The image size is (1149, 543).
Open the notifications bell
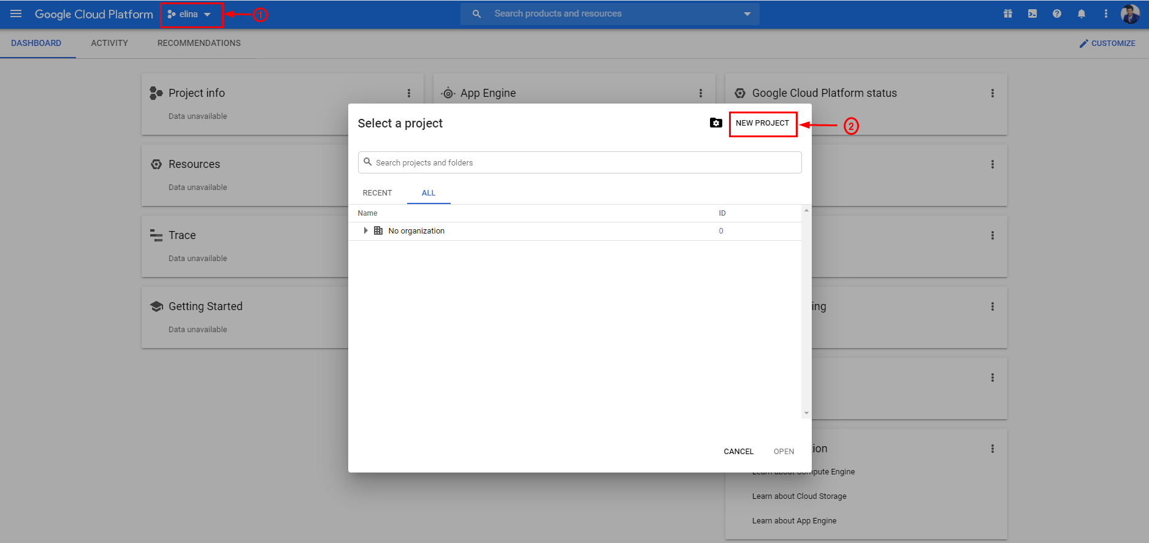(1082, 13)
